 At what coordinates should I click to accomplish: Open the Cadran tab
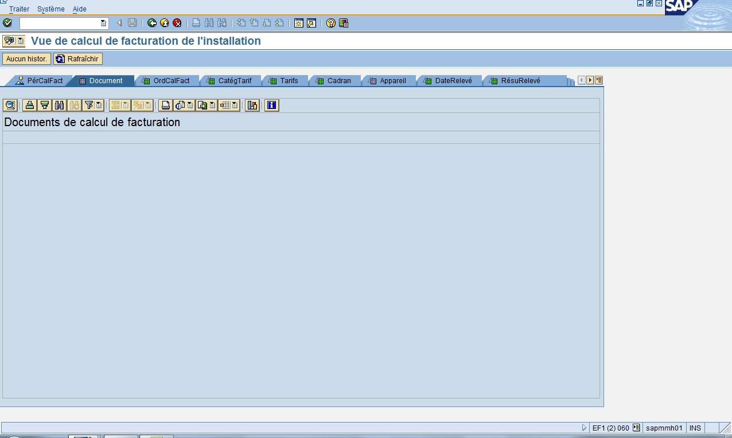334,81
